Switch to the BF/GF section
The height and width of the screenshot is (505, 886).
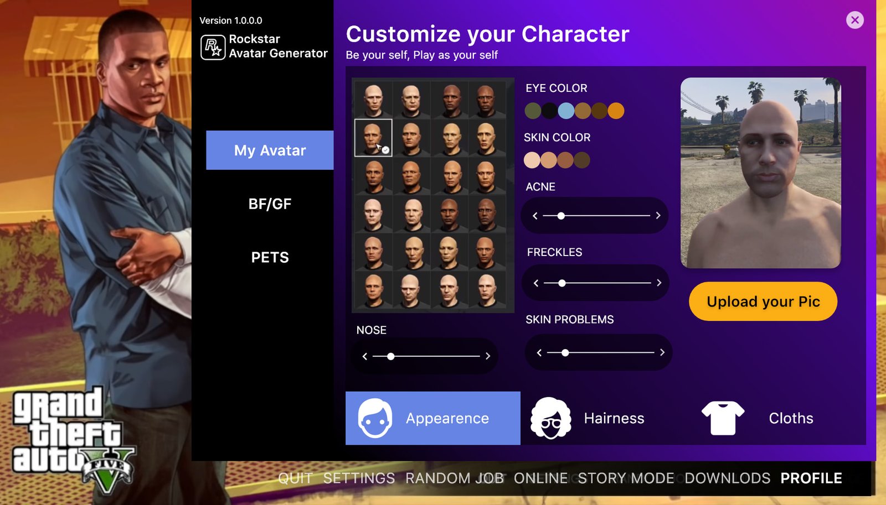tap(270, 204)
